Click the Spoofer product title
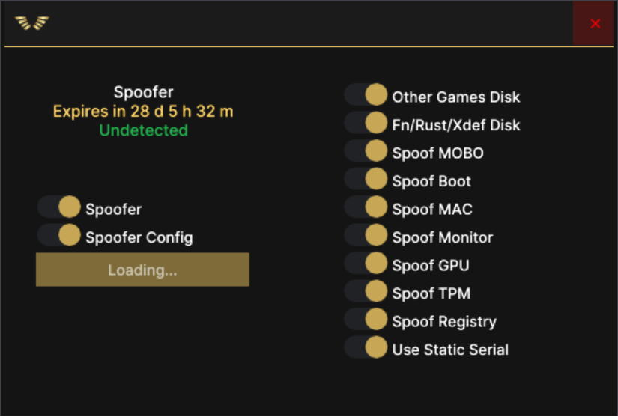This screenshot has width=618, height=420. [x=143, y=92]
